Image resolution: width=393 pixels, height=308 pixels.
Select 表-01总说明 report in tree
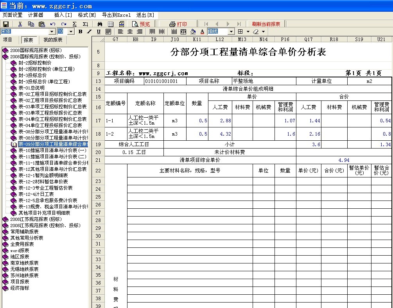point(31,88)
